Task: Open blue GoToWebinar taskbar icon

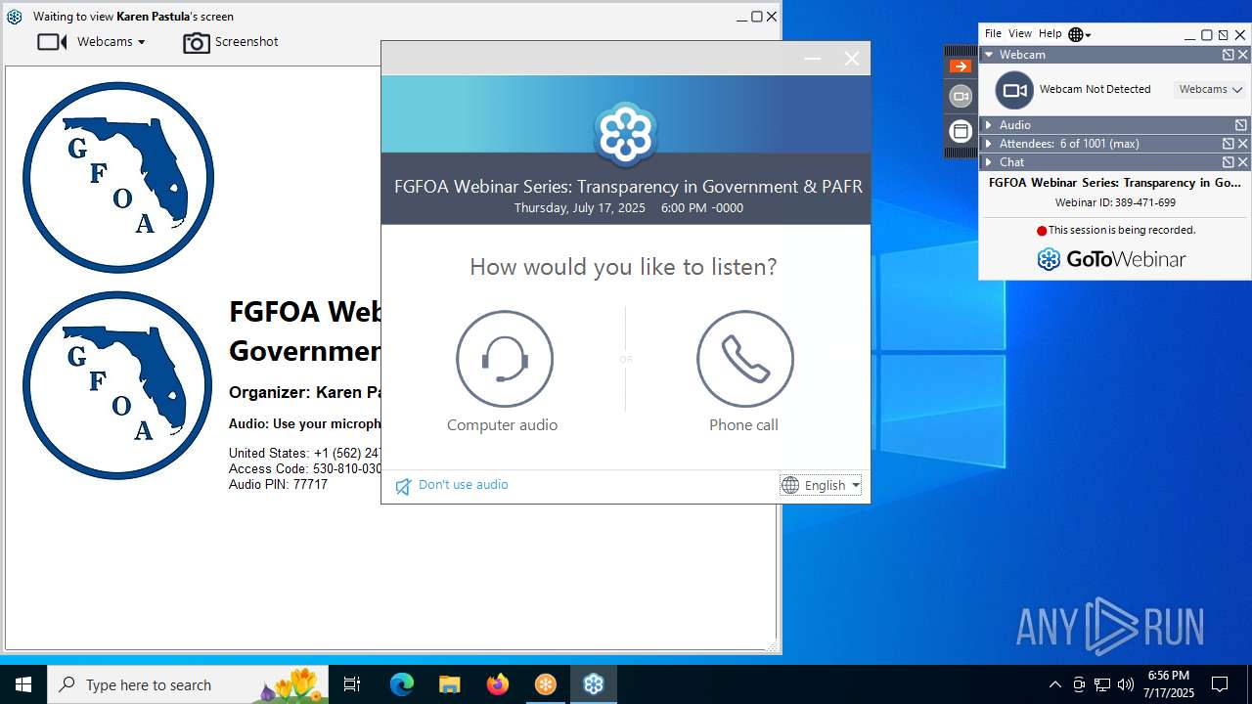Action: click(x=594, y=684)
